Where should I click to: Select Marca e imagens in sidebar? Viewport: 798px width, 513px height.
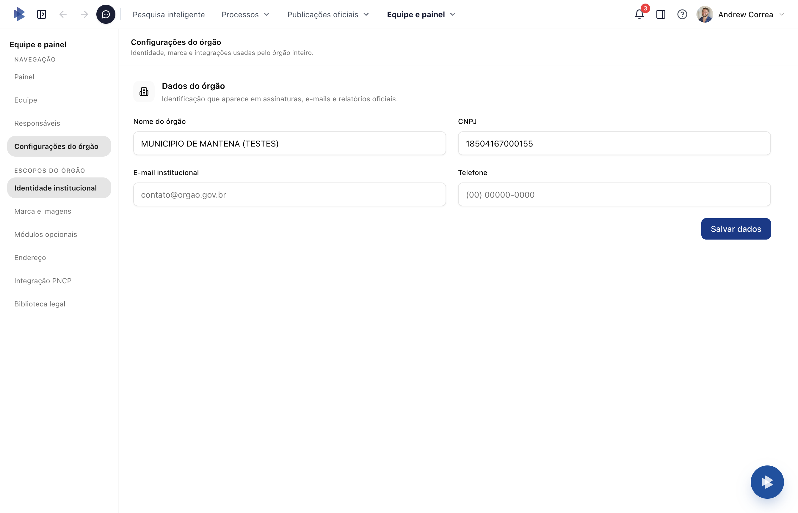(x=43, y=211)
